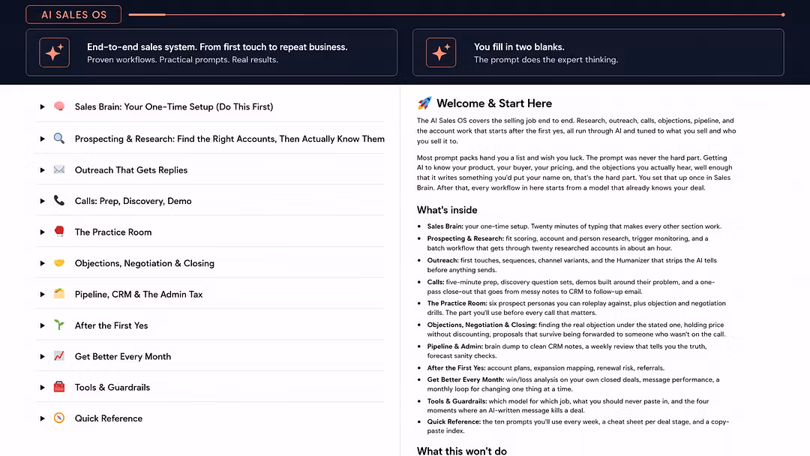Click the red toolbox Tools & Guardrails icon
This screenshot has height=456, width=810.
pos(59,387)
